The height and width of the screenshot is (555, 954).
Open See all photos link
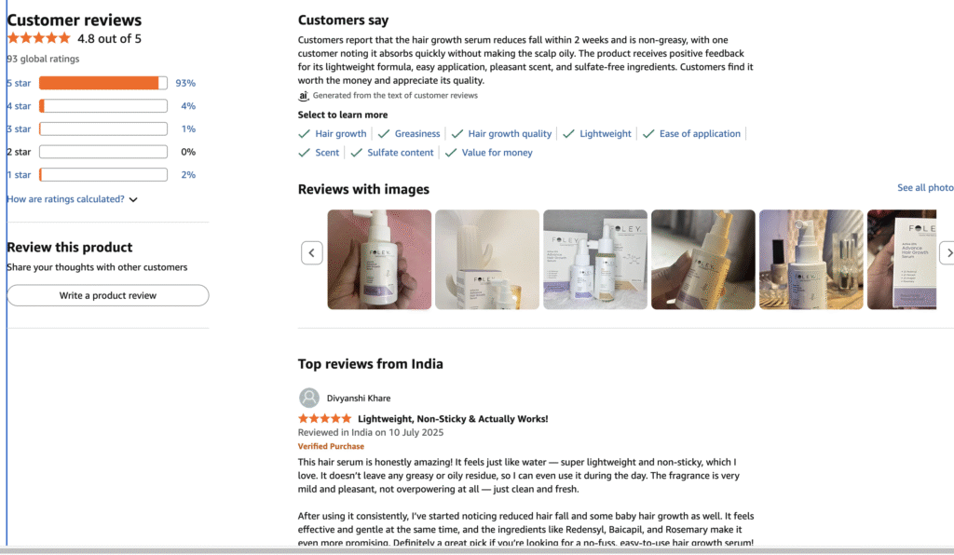924,188
